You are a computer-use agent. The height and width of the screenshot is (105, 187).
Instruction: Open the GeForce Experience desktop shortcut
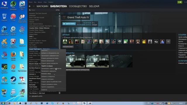(4, 69)
